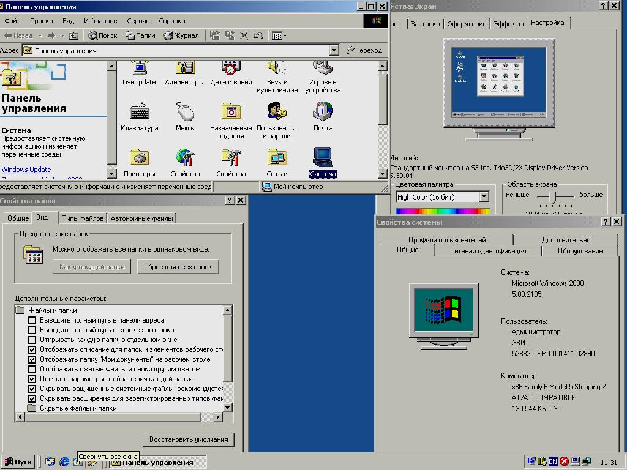Click Internet Explorer quick launch icon

(64, 461)
